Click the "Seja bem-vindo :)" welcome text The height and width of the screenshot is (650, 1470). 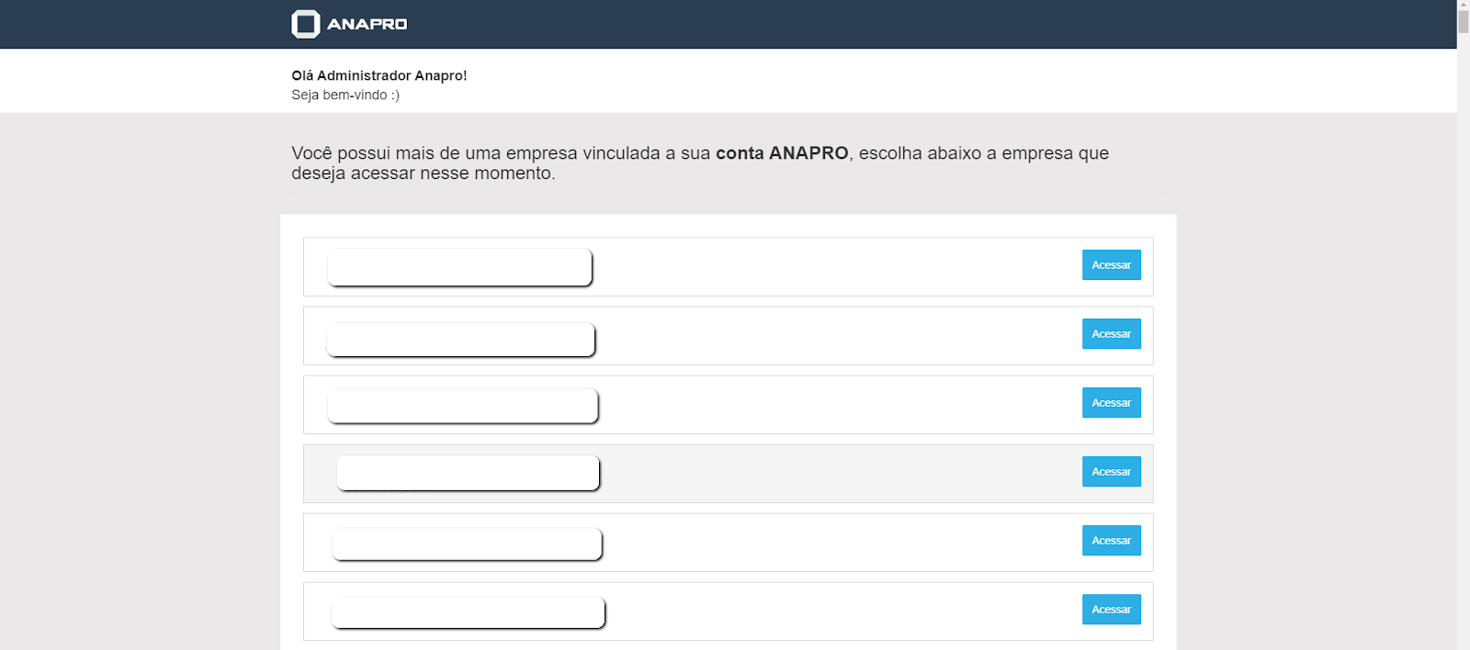345,95
